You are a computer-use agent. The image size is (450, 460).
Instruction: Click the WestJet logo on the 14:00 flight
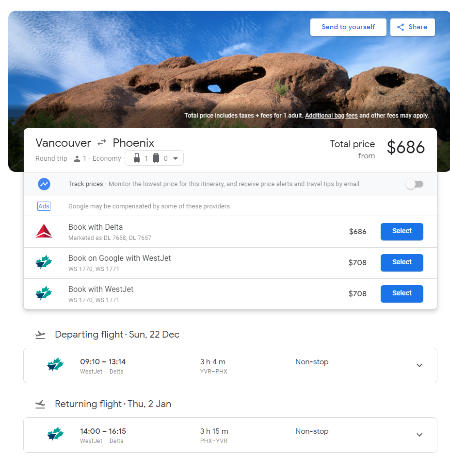pyautogui.click(x=55, y=435)
